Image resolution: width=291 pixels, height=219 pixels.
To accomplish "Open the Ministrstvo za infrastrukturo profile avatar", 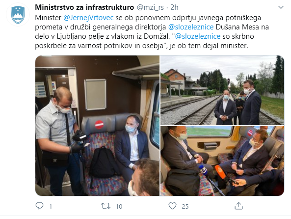I will pos(18,15).
